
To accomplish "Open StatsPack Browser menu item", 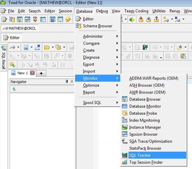I will [154, 148].
